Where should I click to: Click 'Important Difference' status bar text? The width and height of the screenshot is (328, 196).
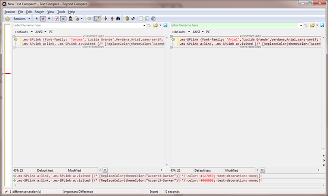78,192
